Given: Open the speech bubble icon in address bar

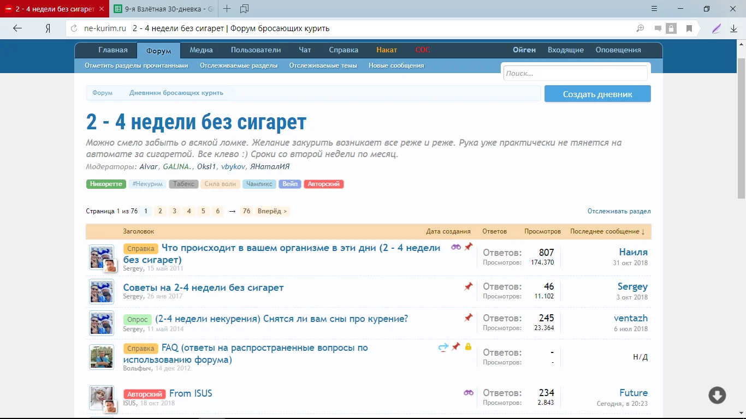Looking at the screenshot, I should click(658, 29).
